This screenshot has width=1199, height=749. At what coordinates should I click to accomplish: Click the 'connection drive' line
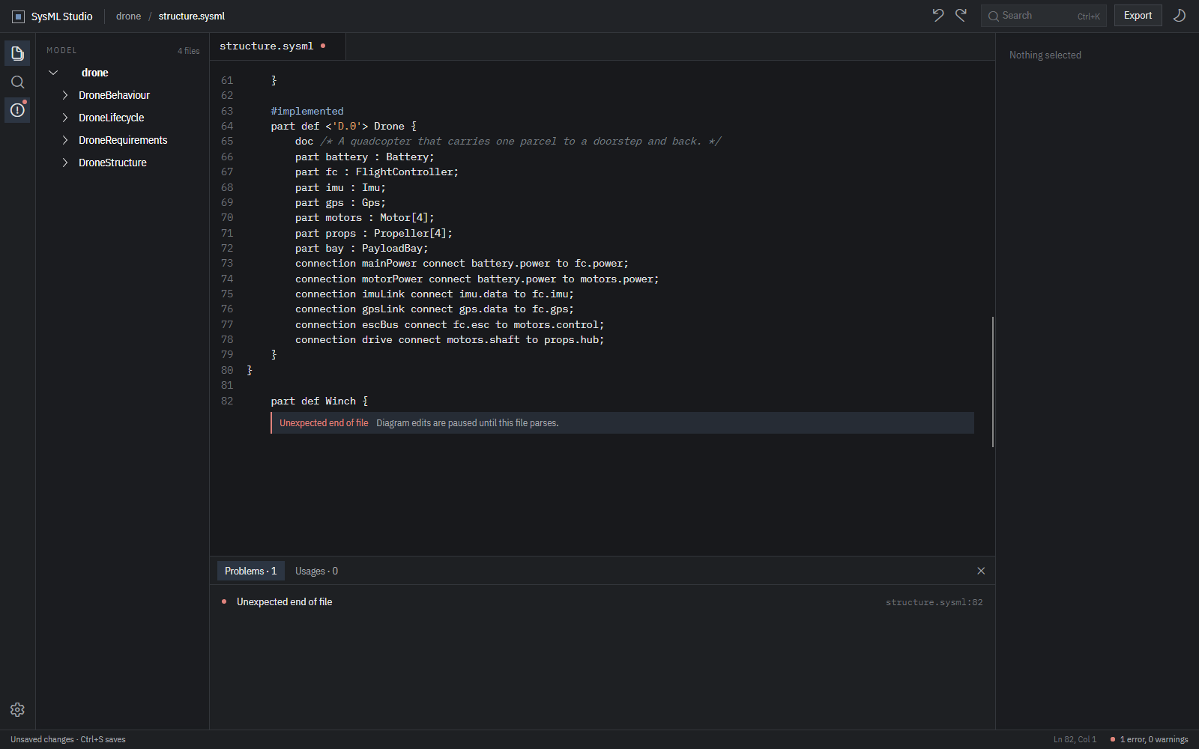[x=450, y=339]
